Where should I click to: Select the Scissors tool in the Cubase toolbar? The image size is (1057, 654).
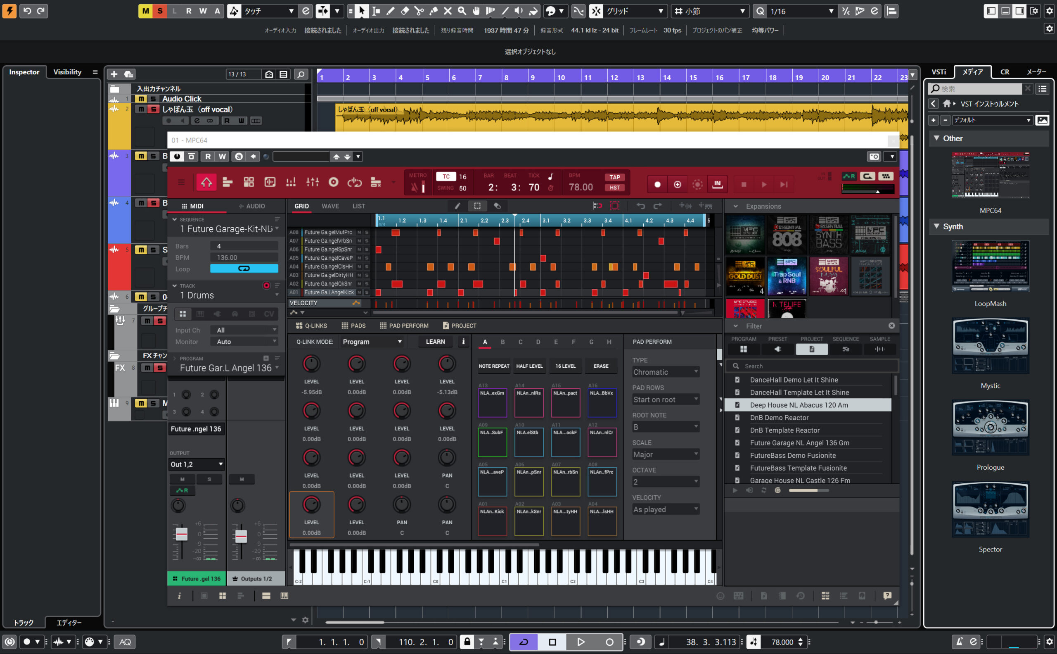coord(419,11)
